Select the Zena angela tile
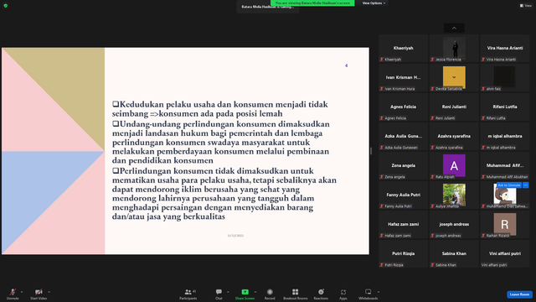536x302 pixels. click(404, 166)
